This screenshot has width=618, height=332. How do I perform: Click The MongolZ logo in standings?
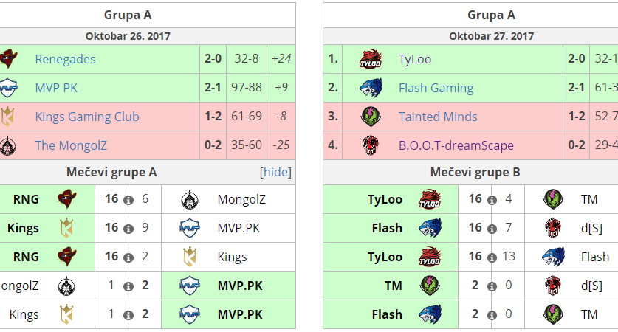point(7,145)
